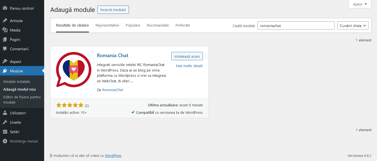
Task: Click the Romania Chat plugin title
Action: point(113,55)
